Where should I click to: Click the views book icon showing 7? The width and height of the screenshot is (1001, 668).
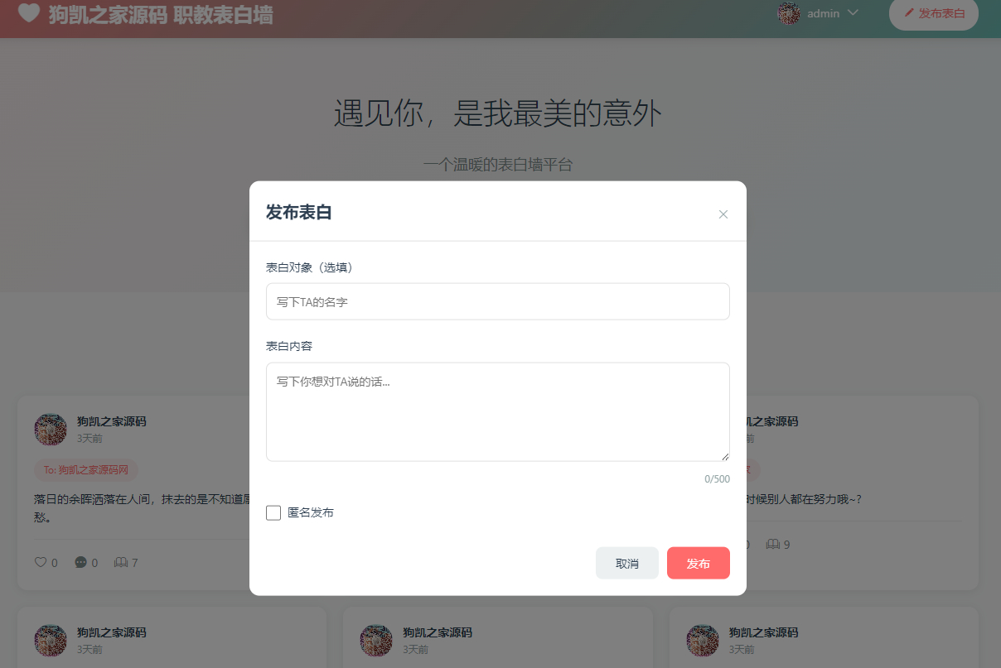coord(121,563)
